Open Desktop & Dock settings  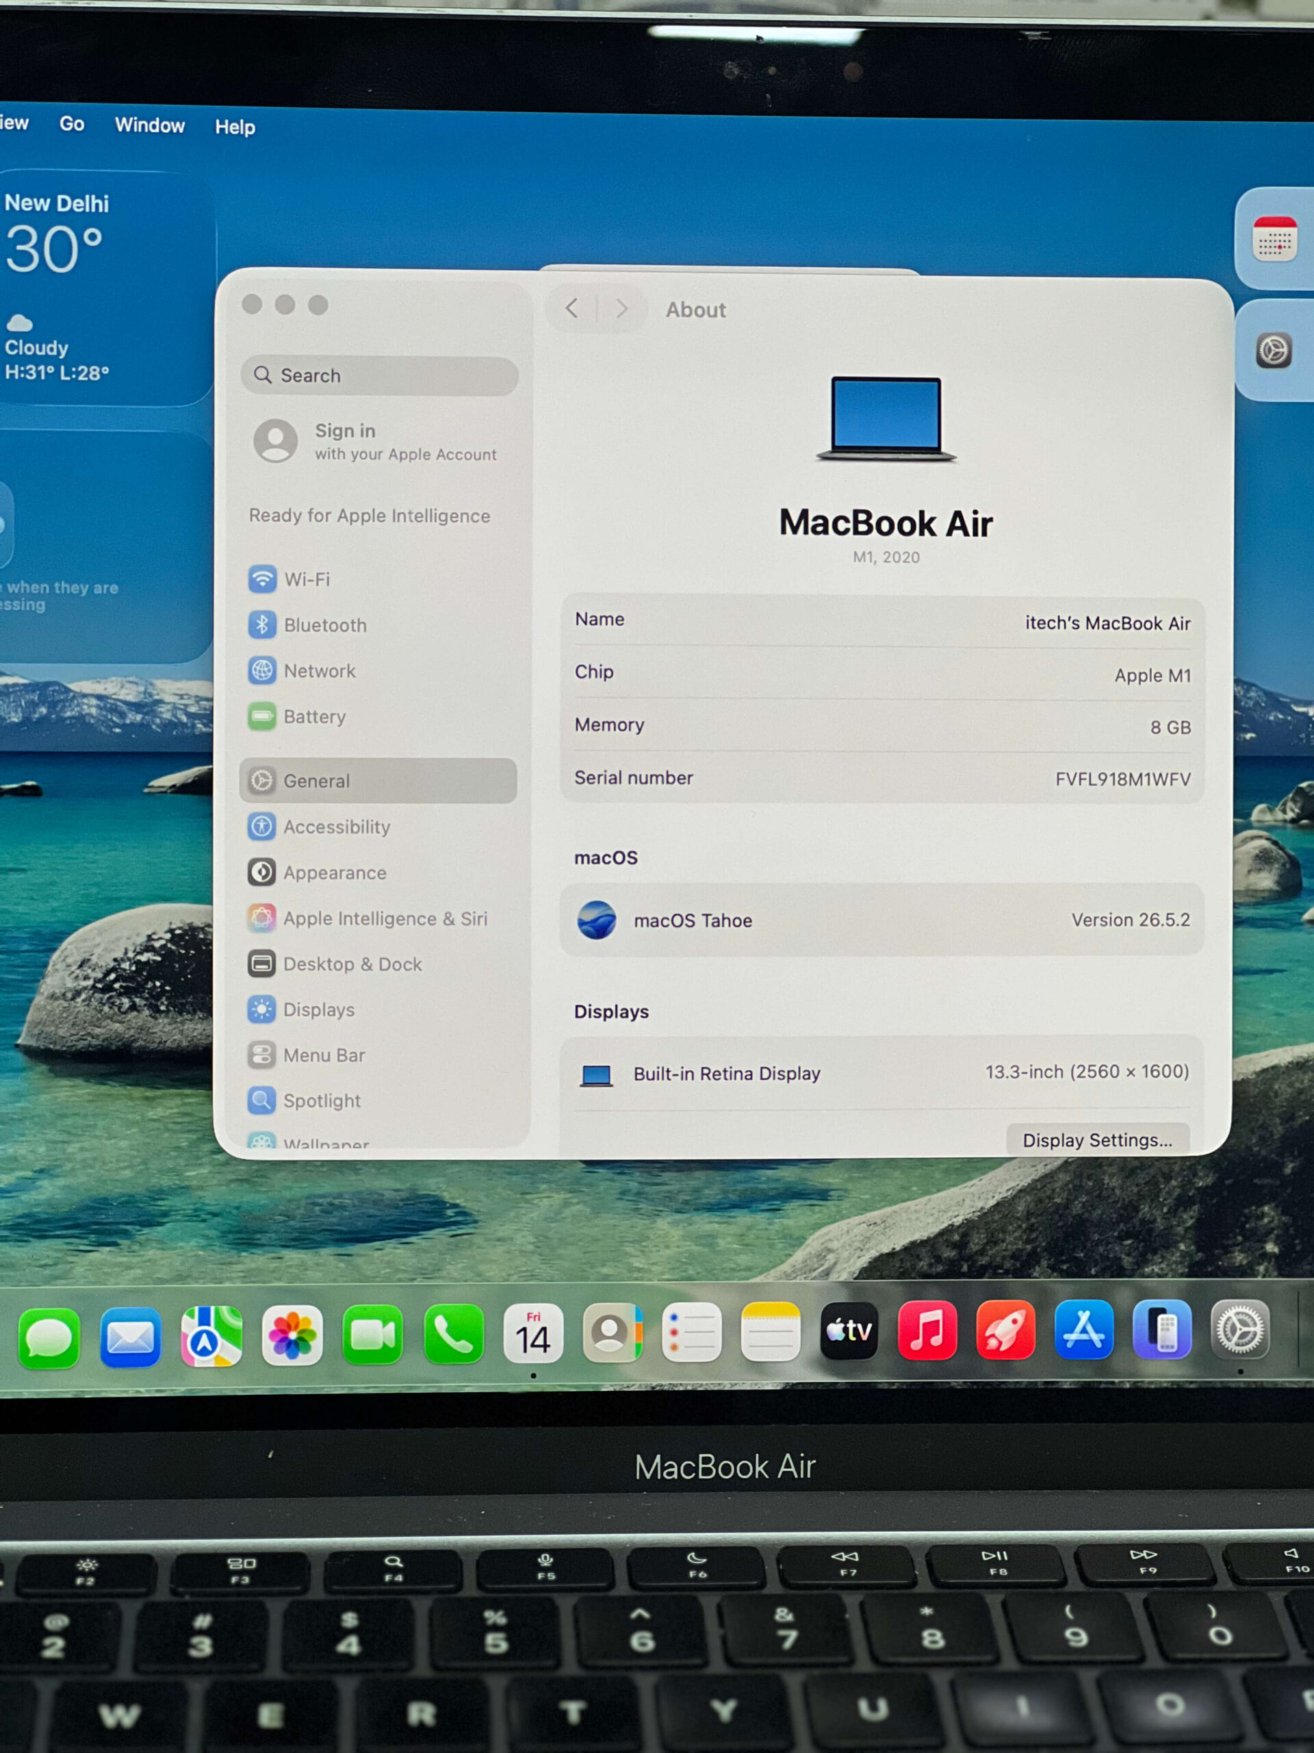tap(378, 964)
